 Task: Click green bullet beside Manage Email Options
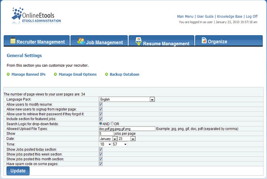(56, 74)
